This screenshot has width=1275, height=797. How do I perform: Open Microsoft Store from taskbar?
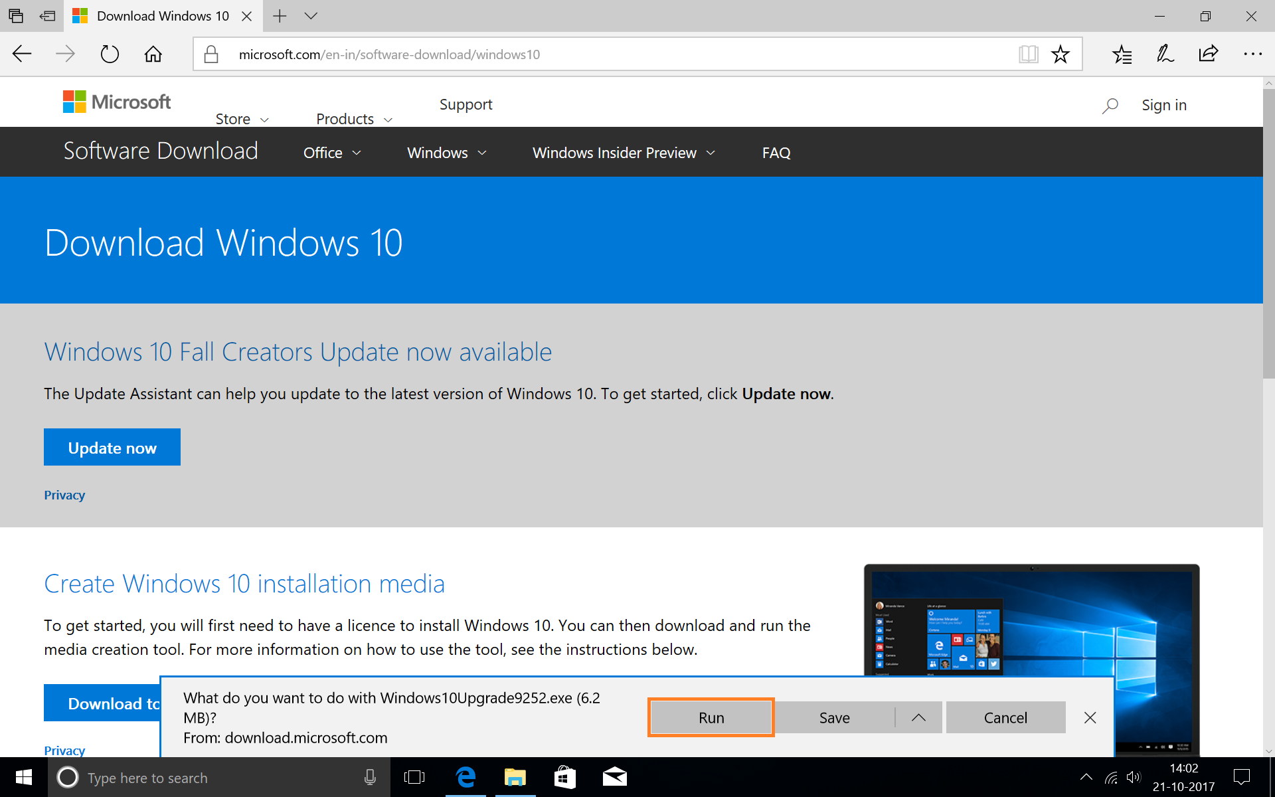coord(565,777)
